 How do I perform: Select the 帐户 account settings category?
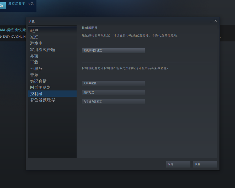click(x=34, y=30)
